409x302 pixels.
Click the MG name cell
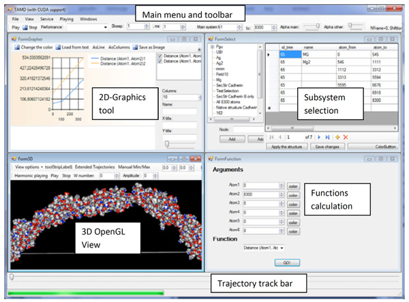[319, 55]
